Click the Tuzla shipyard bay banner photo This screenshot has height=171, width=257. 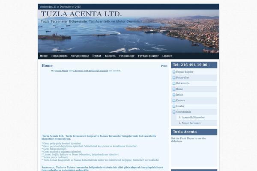click(128, 31)
